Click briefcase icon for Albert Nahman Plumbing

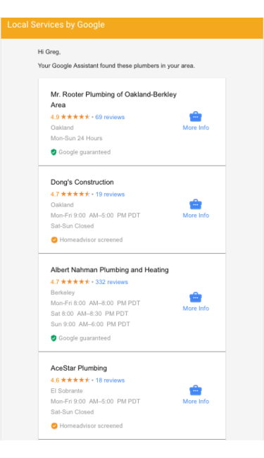(196, 297)
